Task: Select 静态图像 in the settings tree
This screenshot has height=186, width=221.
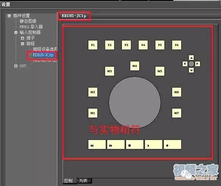Action: coord(28,21)
